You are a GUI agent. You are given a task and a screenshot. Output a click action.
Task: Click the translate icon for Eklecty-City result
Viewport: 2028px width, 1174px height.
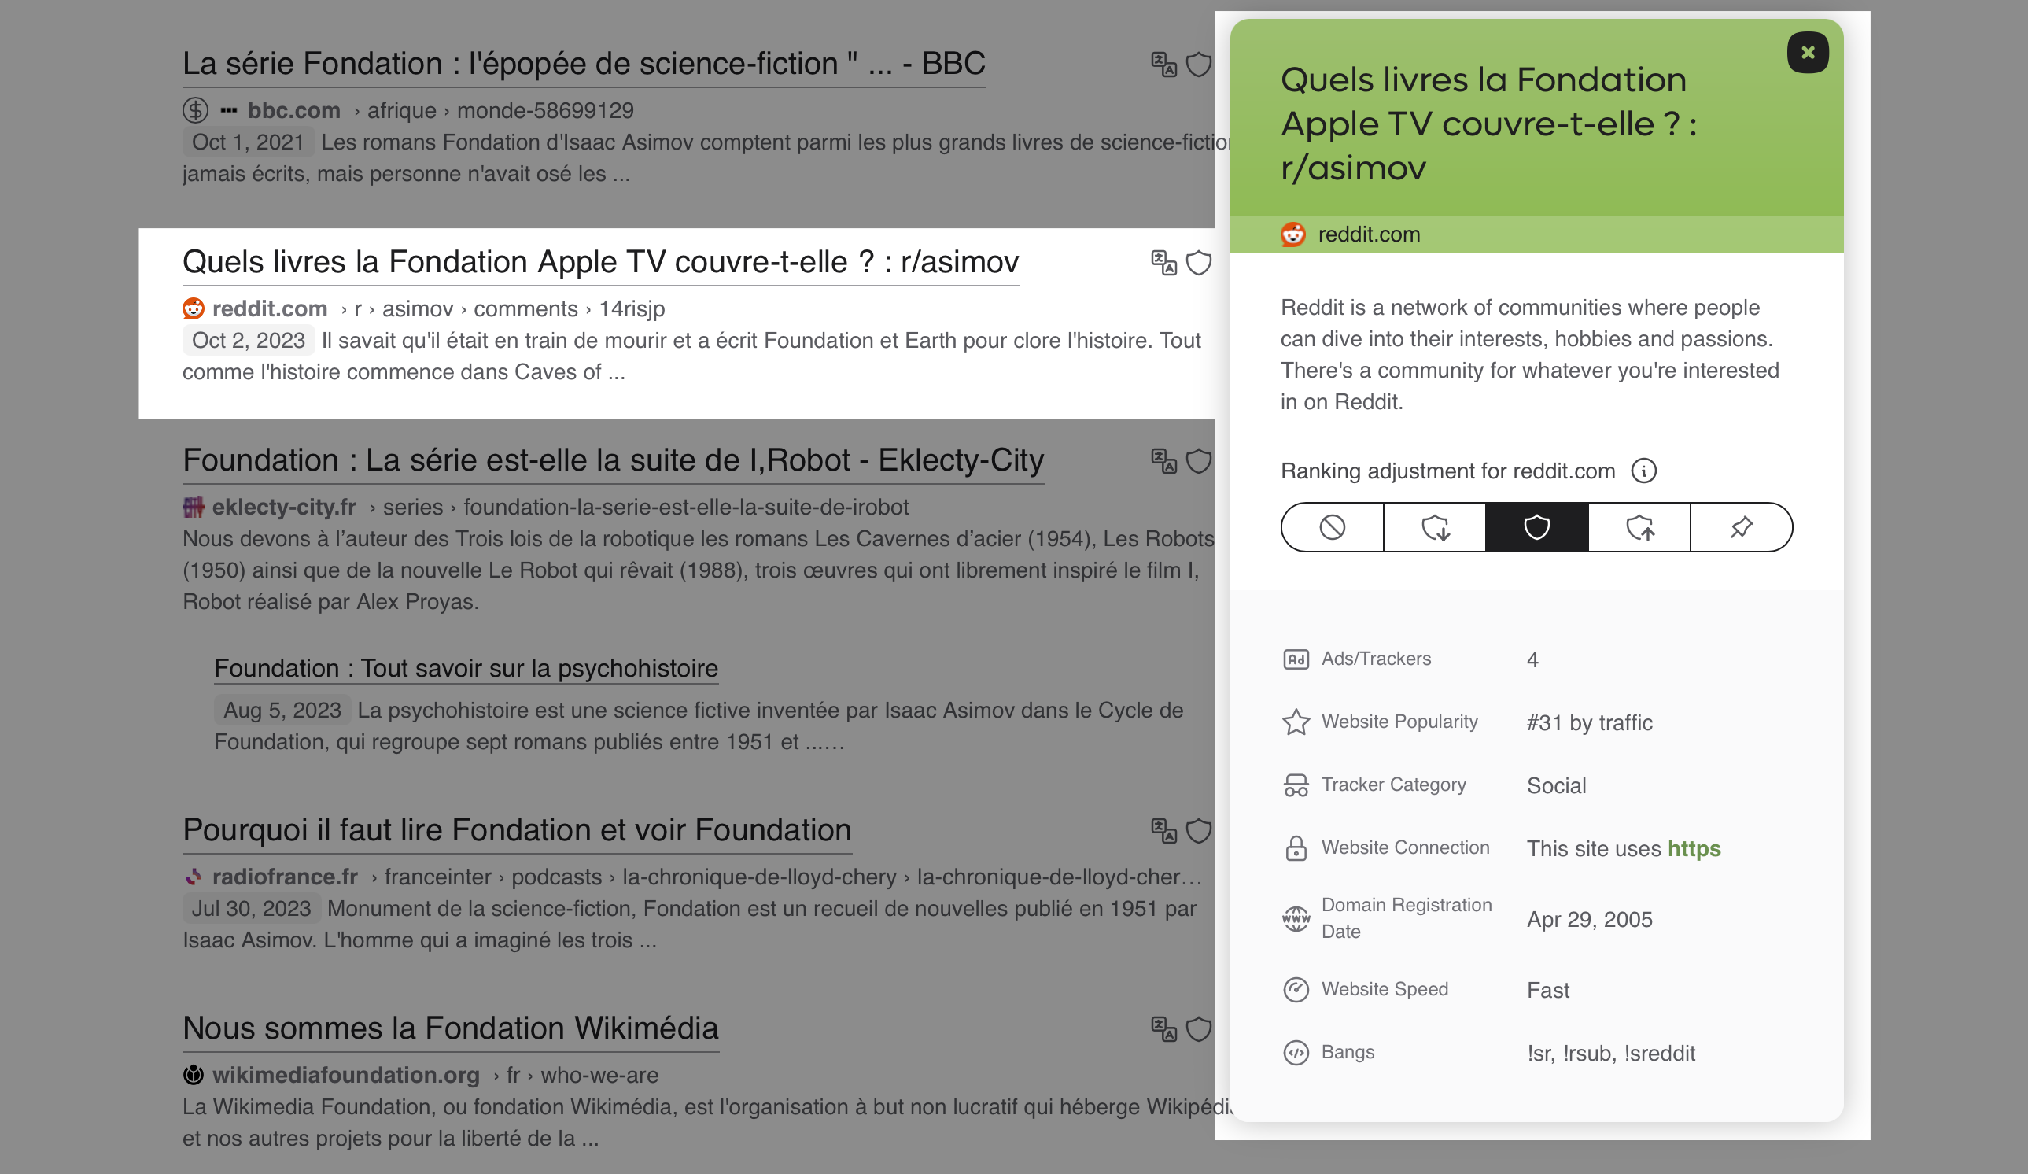coord(1163,460)
